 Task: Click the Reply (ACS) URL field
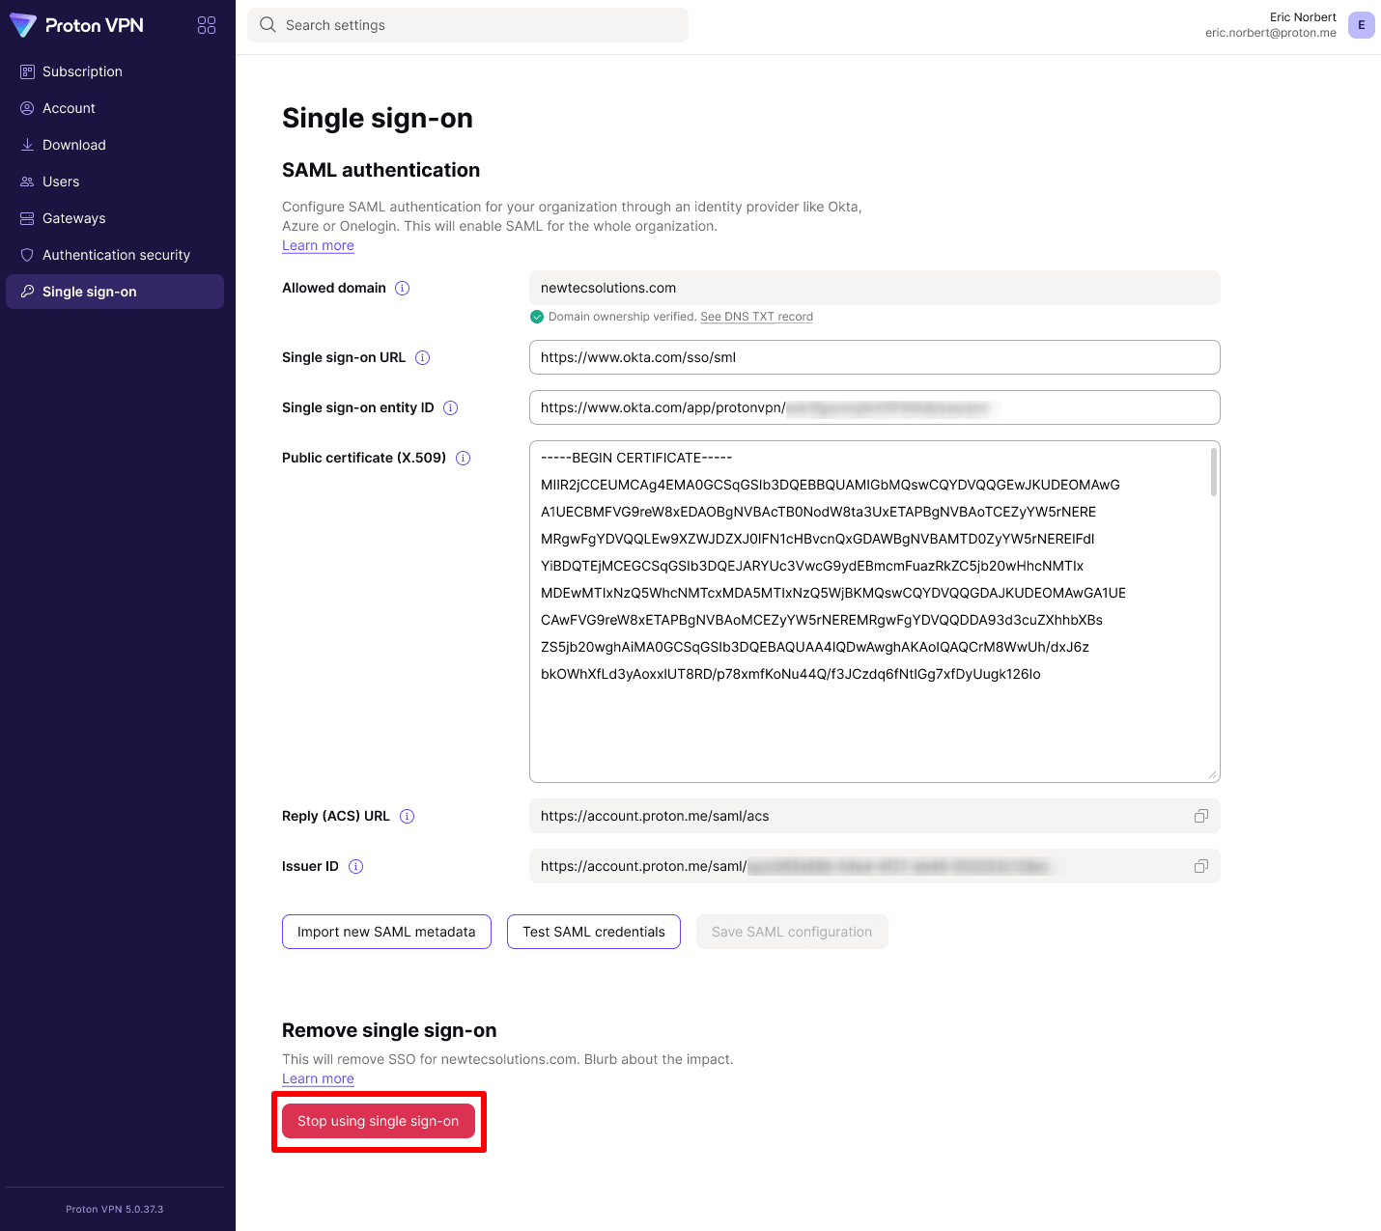(875, 816)
